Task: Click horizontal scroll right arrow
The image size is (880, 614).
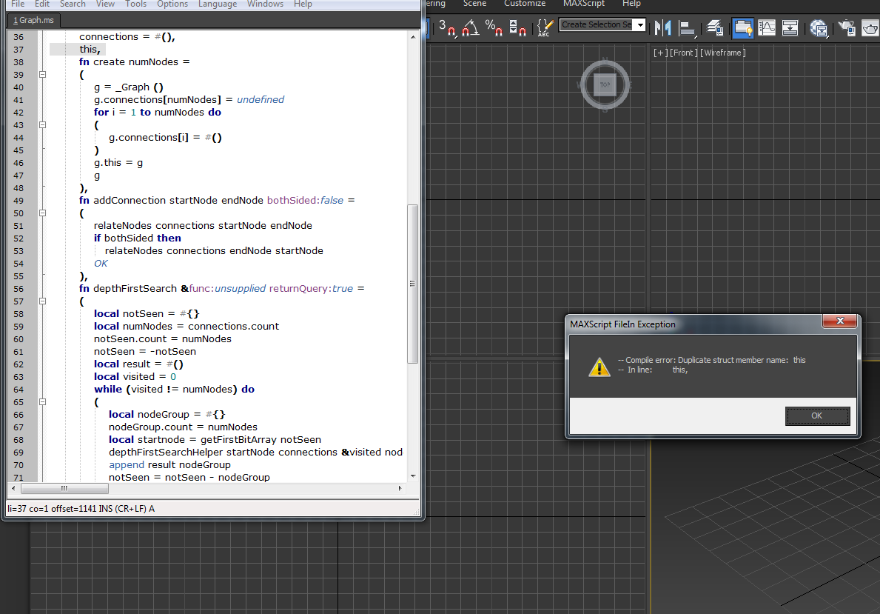Action: click(x=400, y=488)
